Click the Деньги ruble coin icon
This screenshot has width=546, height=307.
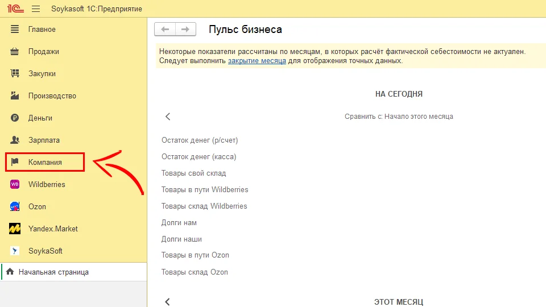tap(15, 118)
